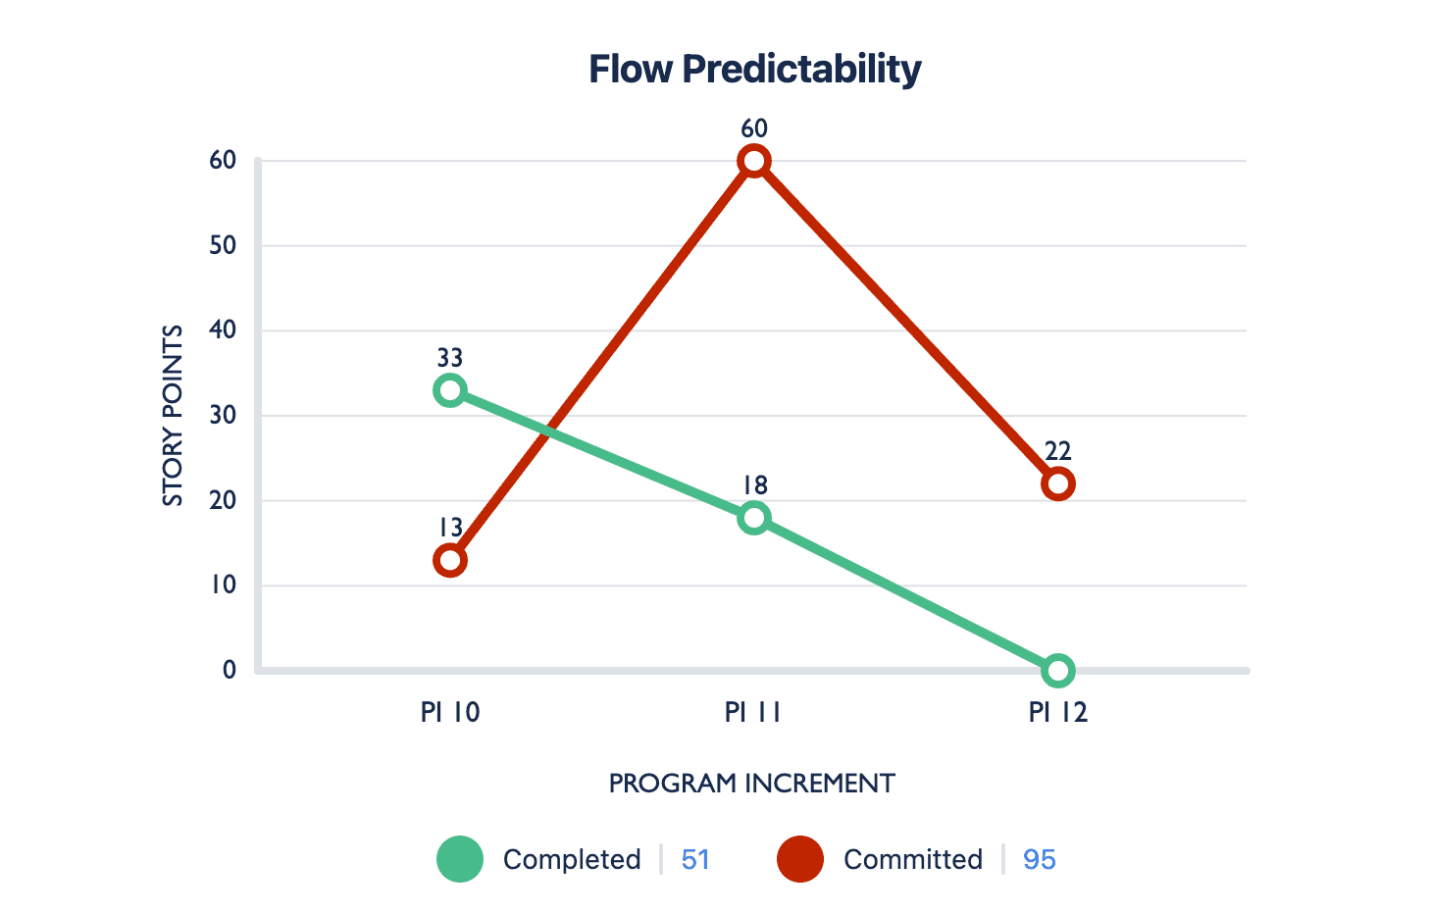
Task: Toggle the Completed series legend label
Action: [571, 859]
